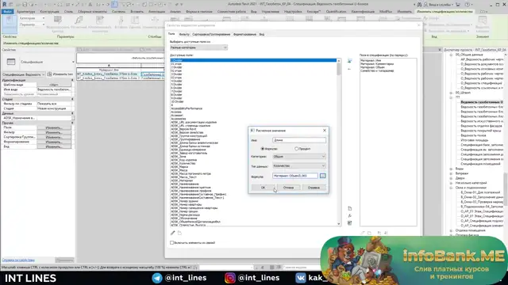Click the green add-parameter arrow icon

click(349, 61)
